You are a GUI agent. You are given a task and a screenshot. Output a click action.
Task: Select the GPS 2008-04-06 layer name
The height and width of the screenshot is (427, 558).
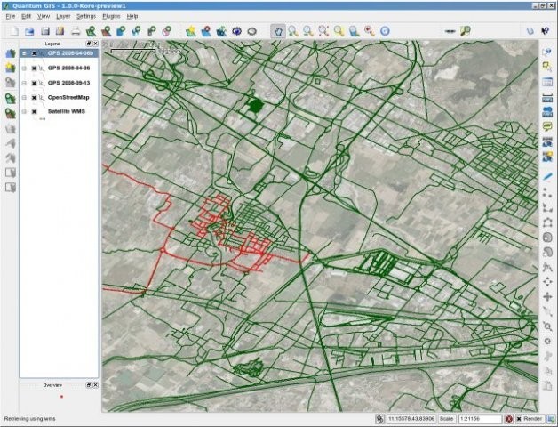tap(68, 68)
